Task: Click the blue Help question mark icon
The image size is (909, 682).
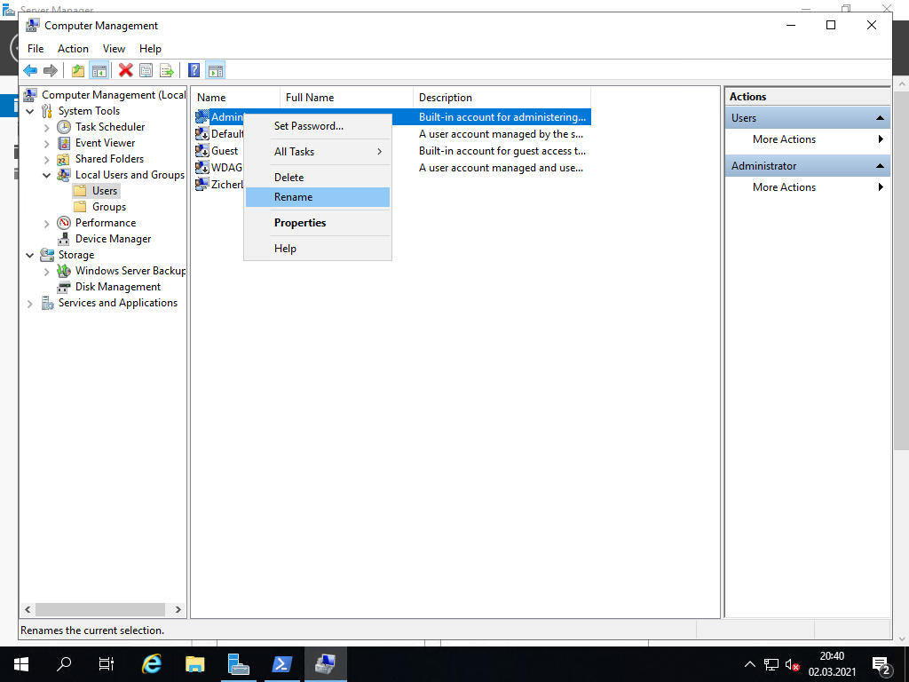Action: (x=194, y=70)
